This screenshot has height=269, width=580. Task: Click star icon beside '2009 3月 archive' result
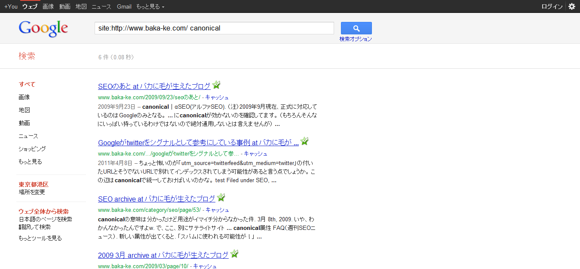click(x=234, y=254)
